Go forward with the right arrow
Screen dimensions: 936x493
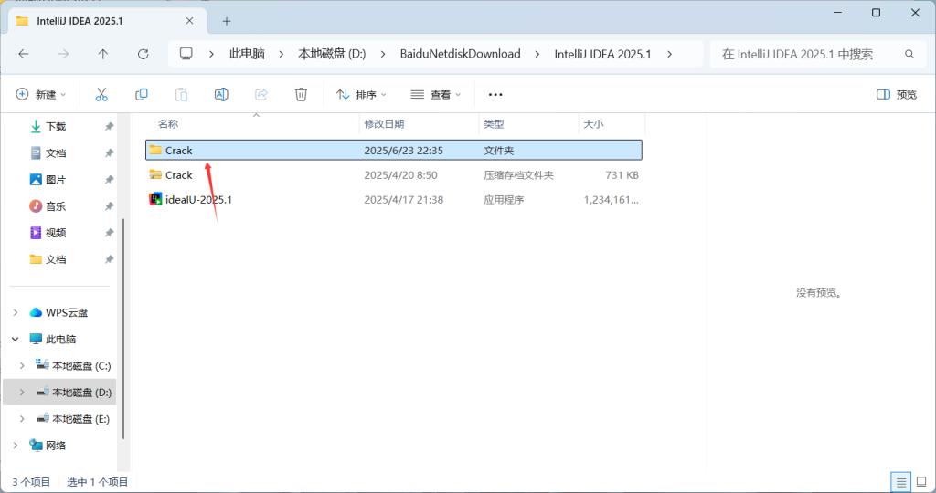pyautogui.click(x=63, y=54)
